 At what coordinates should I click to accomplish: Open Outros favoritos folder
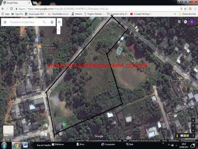point(187,14)
